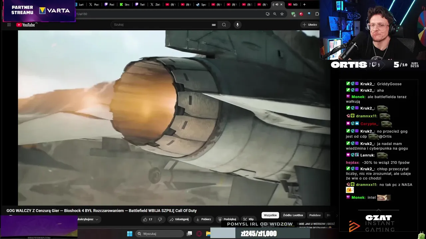The image size is (426, 239).
Task: Open File Explorer from taskbar
Action: 208,234
